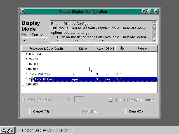This screenshot has width=179, height=134.
Task: Click the help question mark button
Action: point(144,11)
